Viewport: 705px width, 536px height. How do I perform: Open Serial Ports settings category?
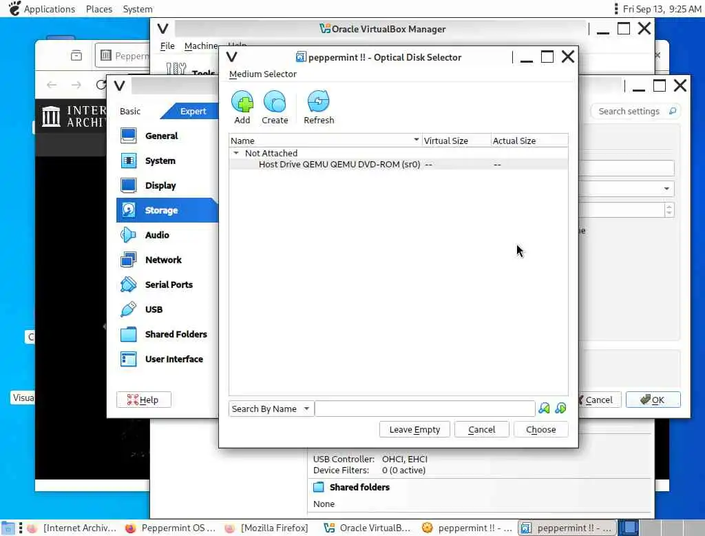click(x=167, y=285)
